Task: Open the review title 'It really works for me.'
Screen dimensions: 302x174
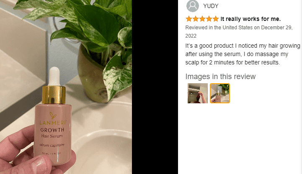Action: [x=250, y=19]
